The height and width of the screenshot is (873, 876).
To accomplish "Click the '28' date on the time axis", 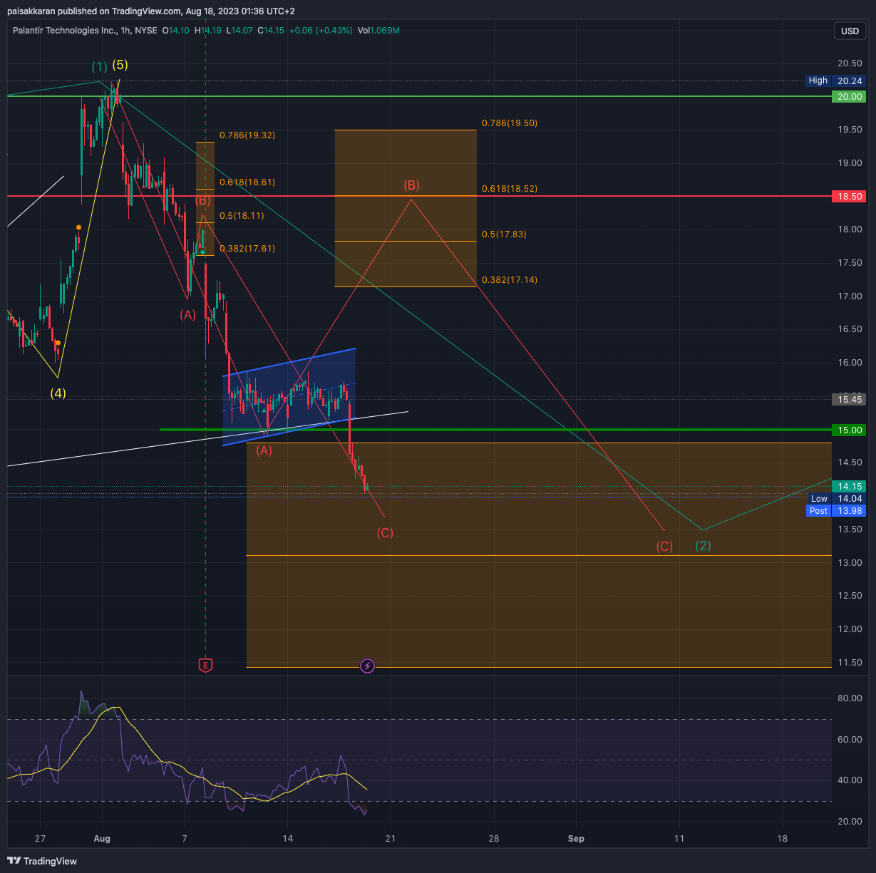I will coord(493,839).
